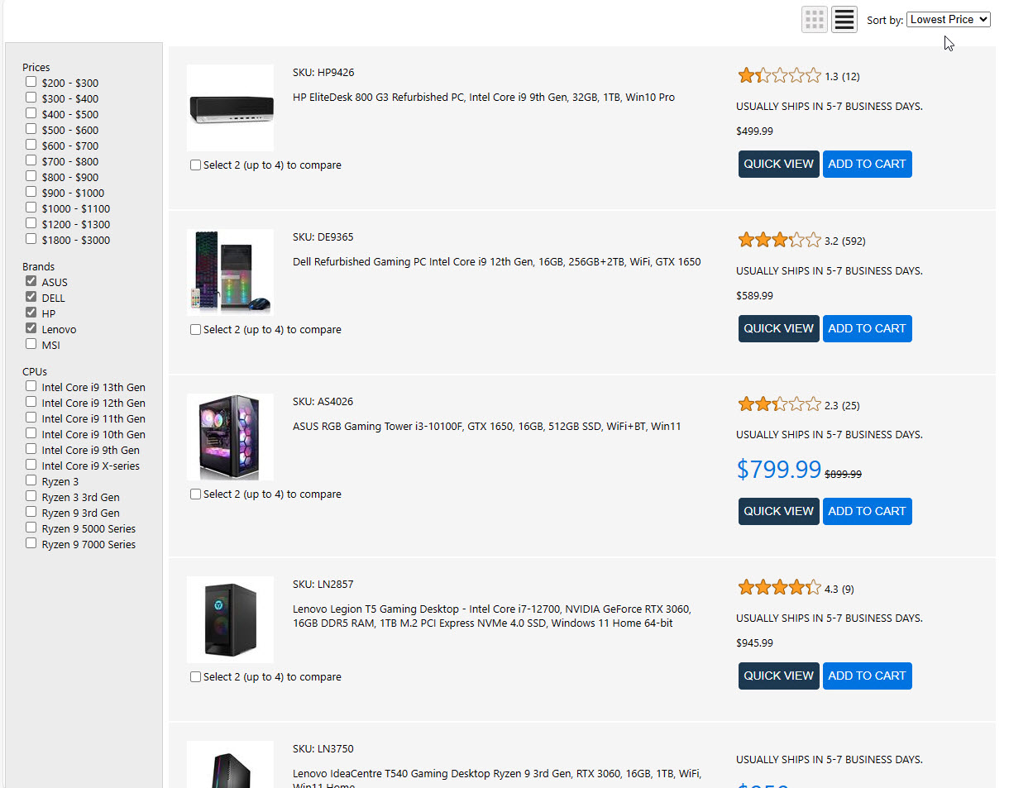Open the Sort by dropdown
1009x788 pixels.
[x=948, y=19]
